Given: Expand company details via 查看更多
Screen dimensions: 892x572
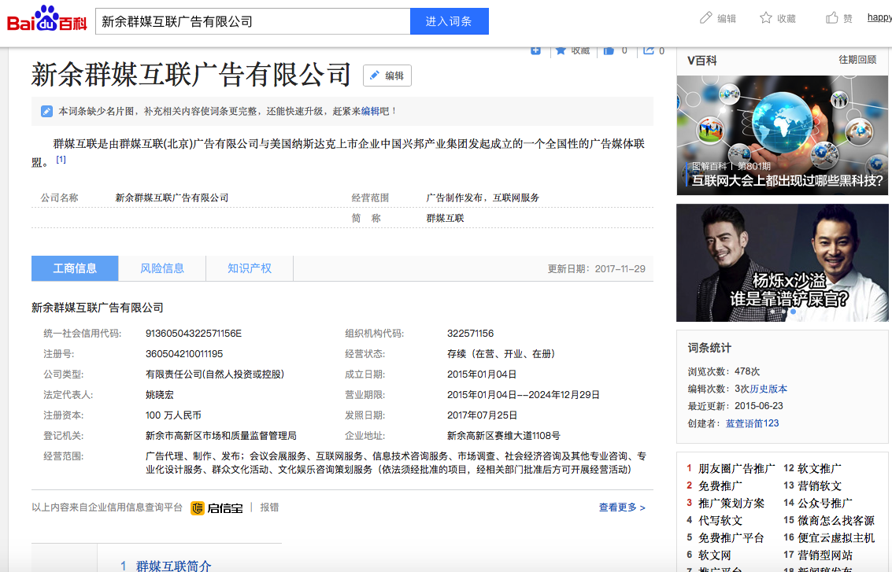Looking at the screenshot, I should coord(622,507).
